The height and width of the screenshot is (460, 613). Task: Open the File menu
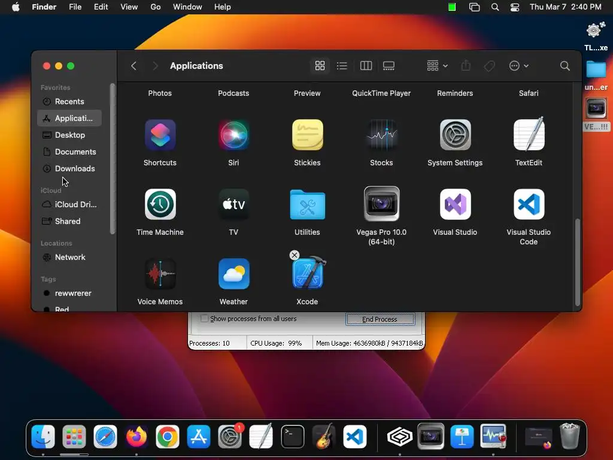point(75,7)
